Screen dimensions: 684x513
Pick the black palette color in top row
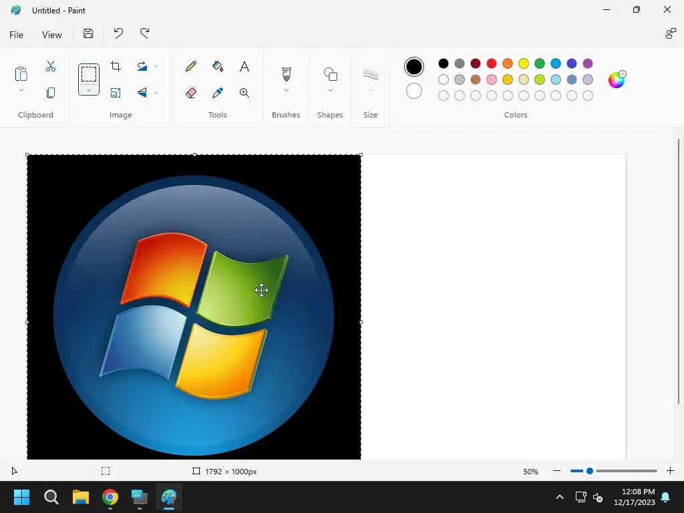(x=444, y=63)
